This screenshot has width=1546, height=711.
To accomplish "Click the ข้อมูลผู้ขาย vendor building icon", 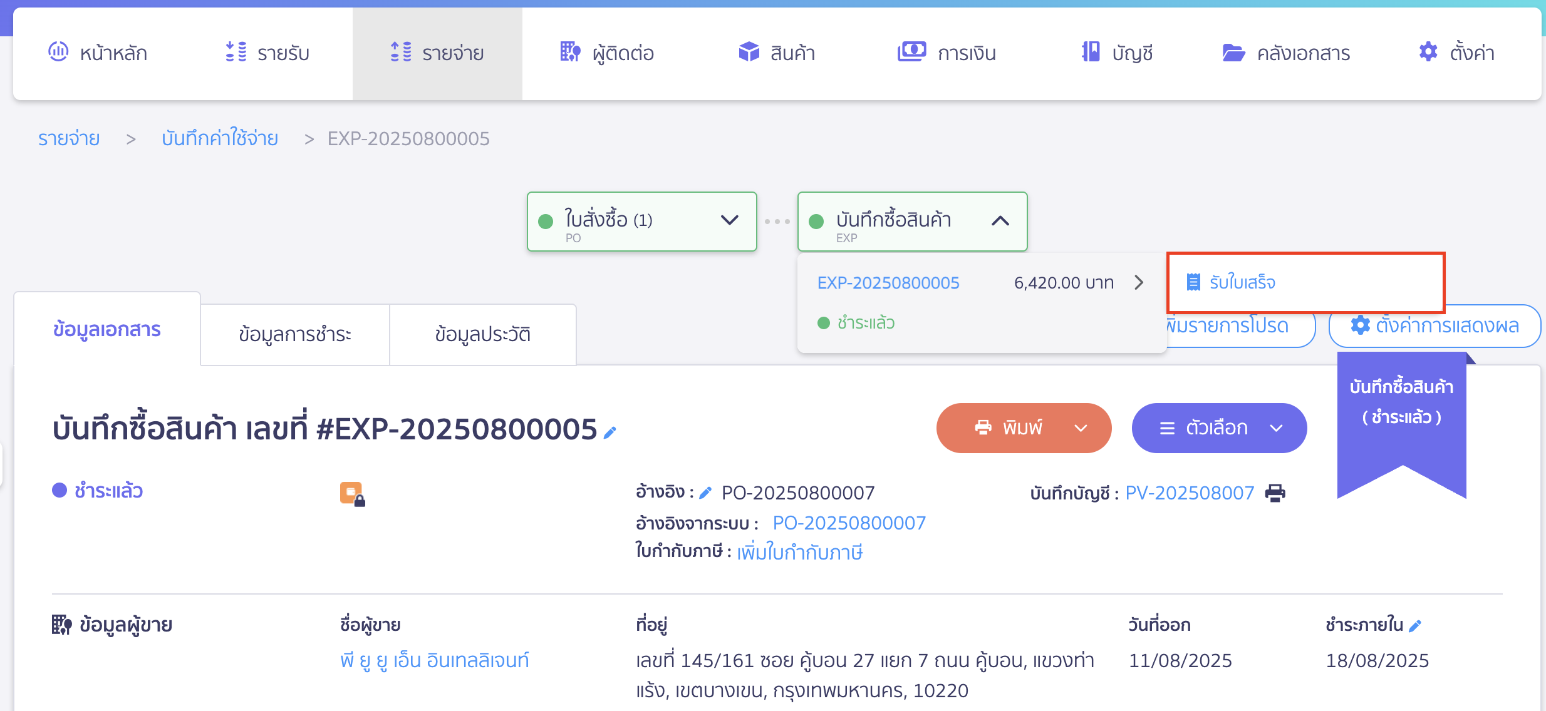I will point(61,625).
